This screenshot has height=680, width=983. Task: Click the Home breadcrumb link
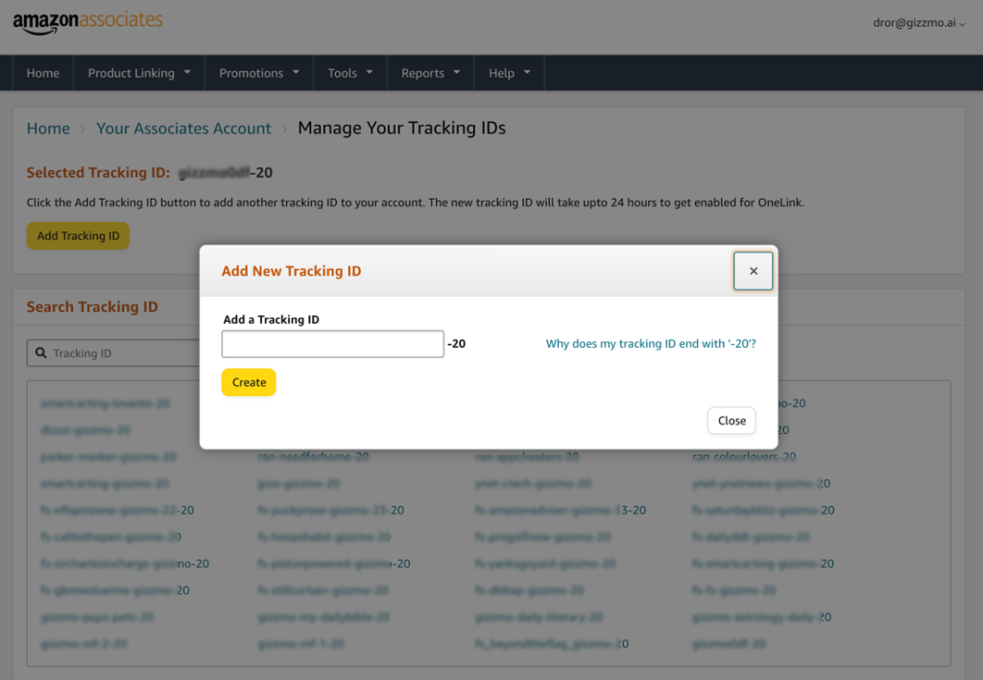point(48,129)
